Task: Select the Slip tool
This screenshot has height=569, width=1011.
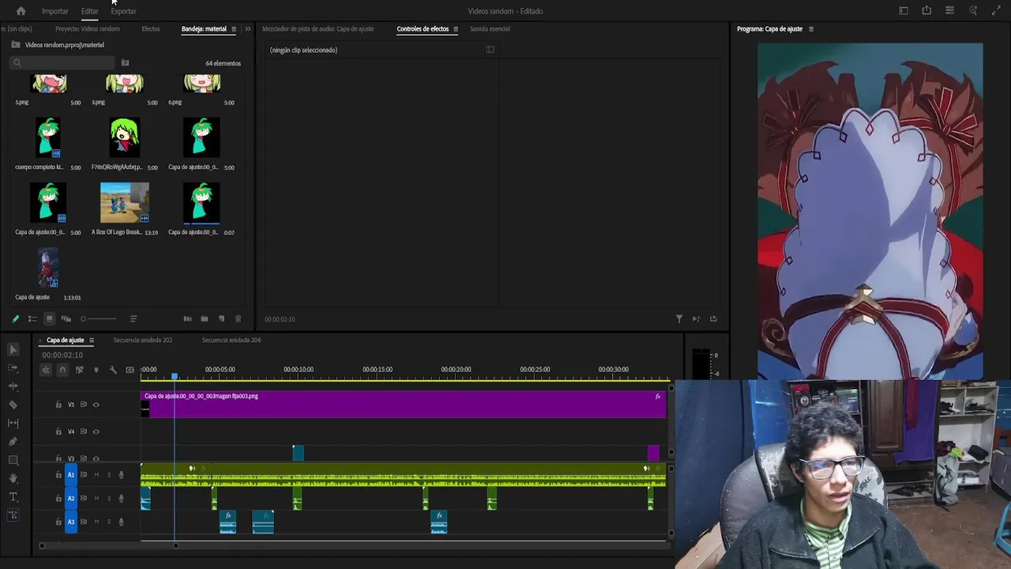Action: [x=13, y=424]
